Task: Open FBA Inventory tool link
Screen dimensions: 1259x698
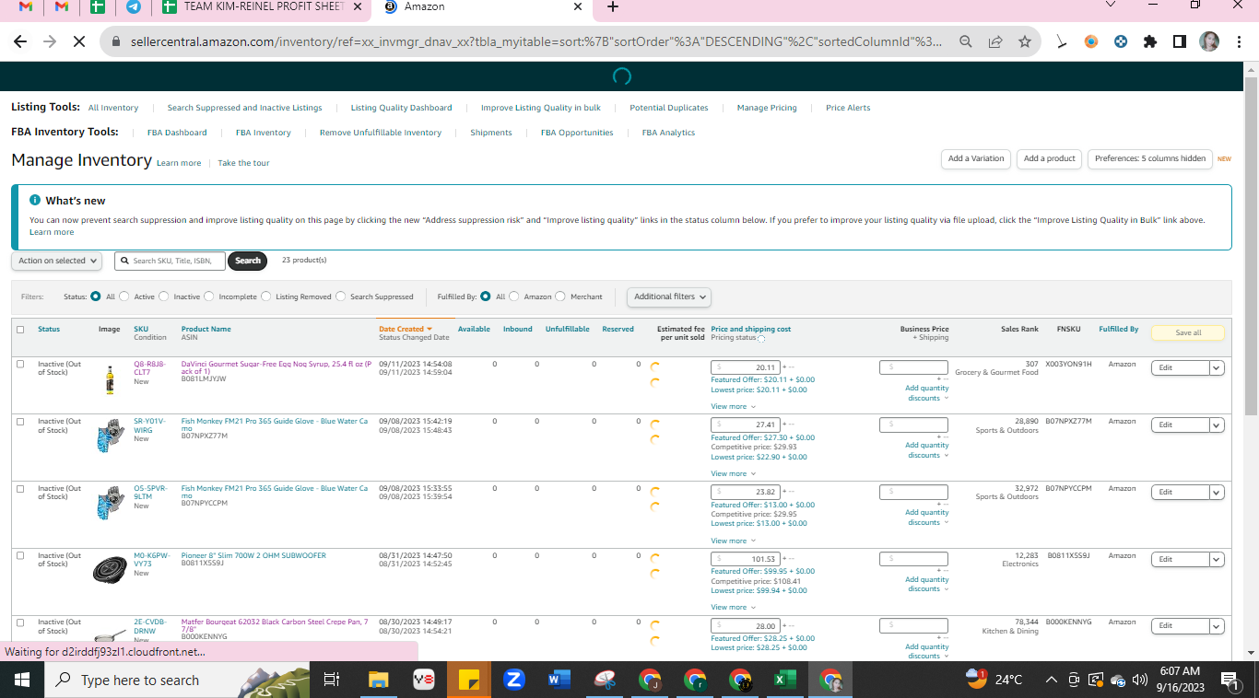Action: 264,133
